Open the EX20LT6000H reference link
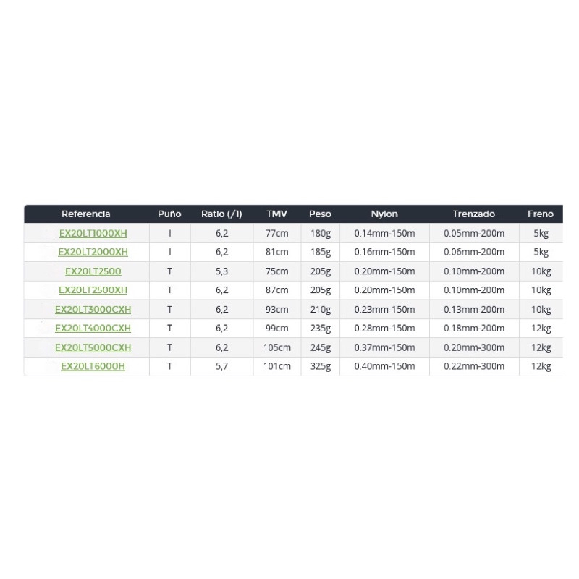Image resolution: width=579 pixels, height=579 pixels. coord(93,366)
